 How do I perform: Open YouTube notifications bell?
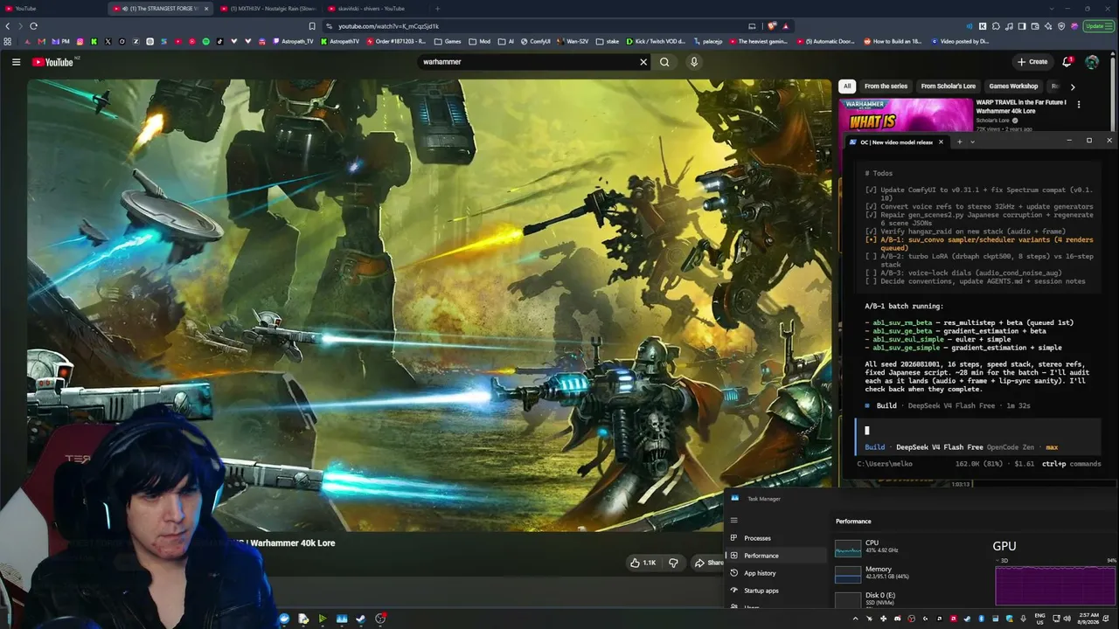pos(1067,62)
